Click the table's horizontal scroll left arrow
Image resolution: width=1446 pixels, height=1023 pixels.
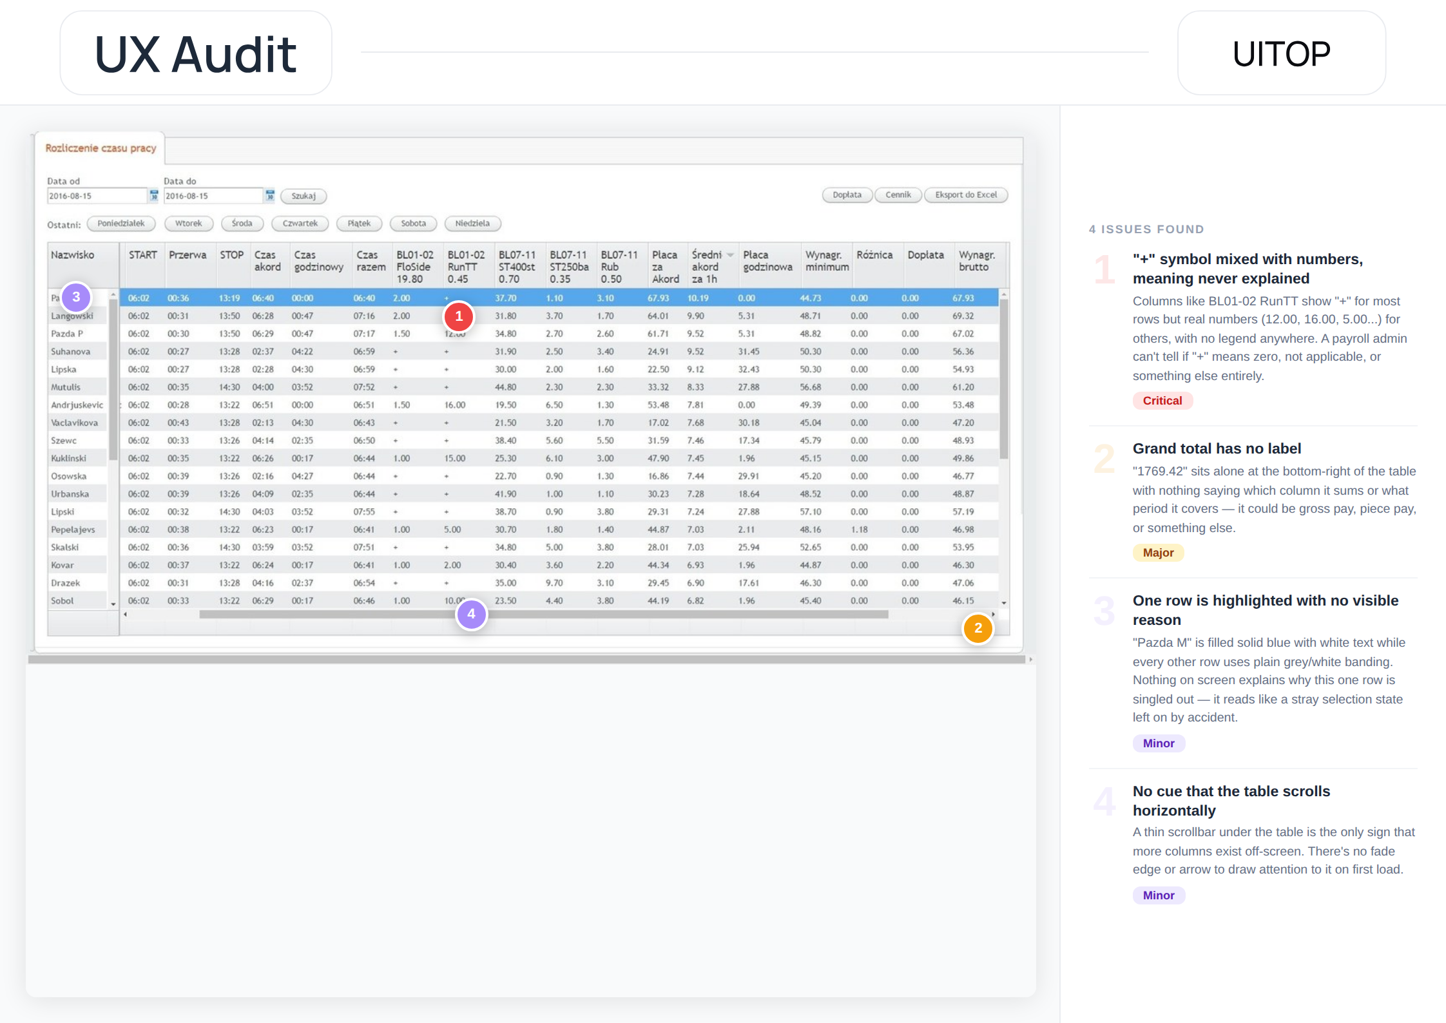(125, 615)
